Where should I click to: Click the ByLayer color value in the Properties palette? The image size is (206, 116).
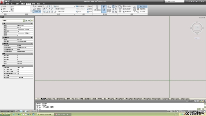(x=25, y=25)
